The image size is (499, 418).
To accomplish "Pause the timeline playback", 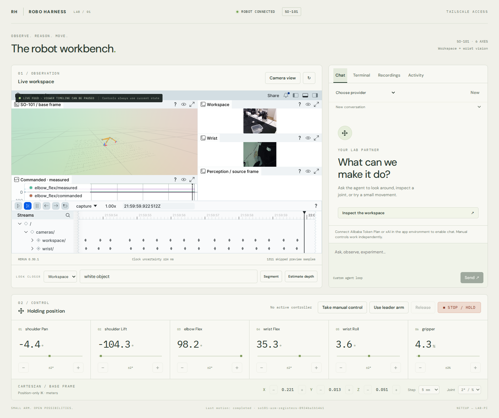I will pyautogui.click(x=37, y=206).
